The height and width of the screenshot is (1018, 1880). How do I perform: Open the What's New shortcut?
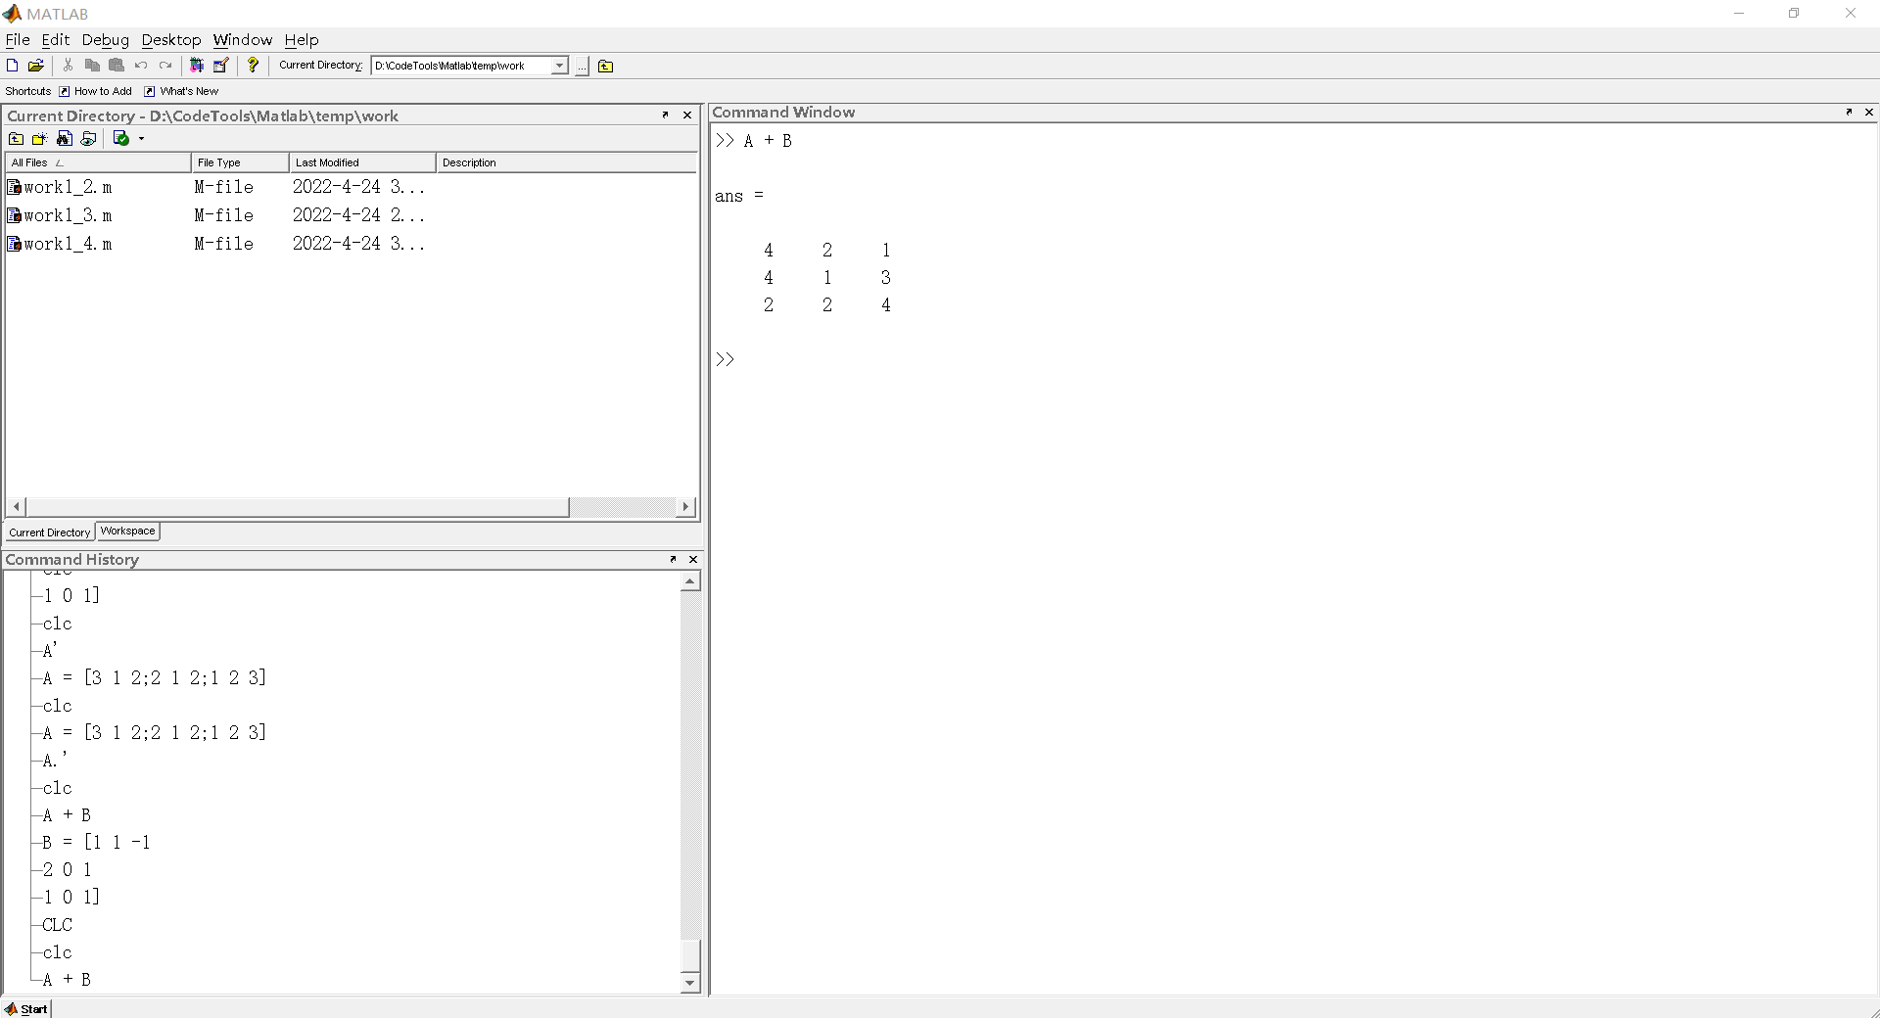point(181,91)
